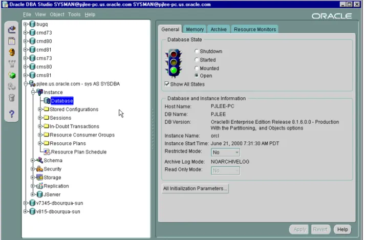Click the pjlee.us.oracle.com connected database icon
Image resolution: width=366 pixels, height=240 pixels.
pyautogui.click(x=32, y=84)
